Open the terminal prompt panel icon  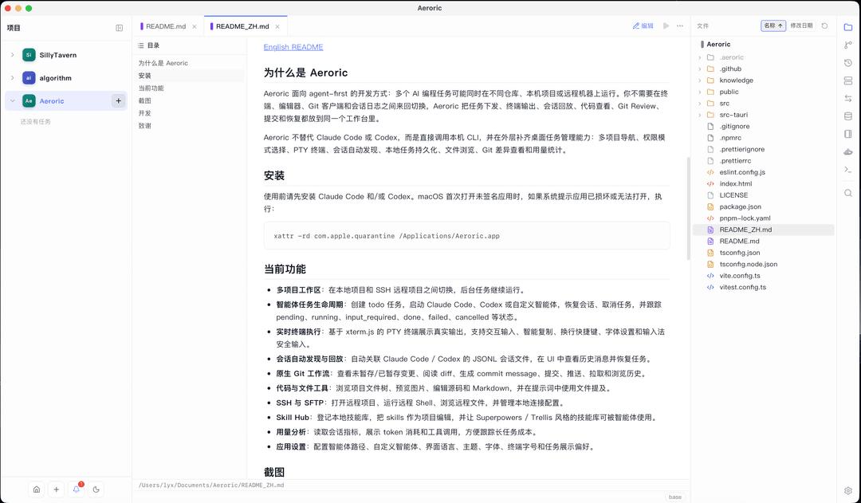(x=847, y=170)
